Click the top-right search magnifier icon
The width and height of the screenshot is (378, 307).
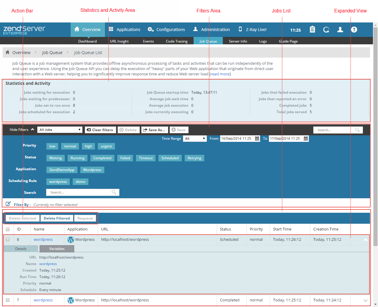(x=357, y=130)
